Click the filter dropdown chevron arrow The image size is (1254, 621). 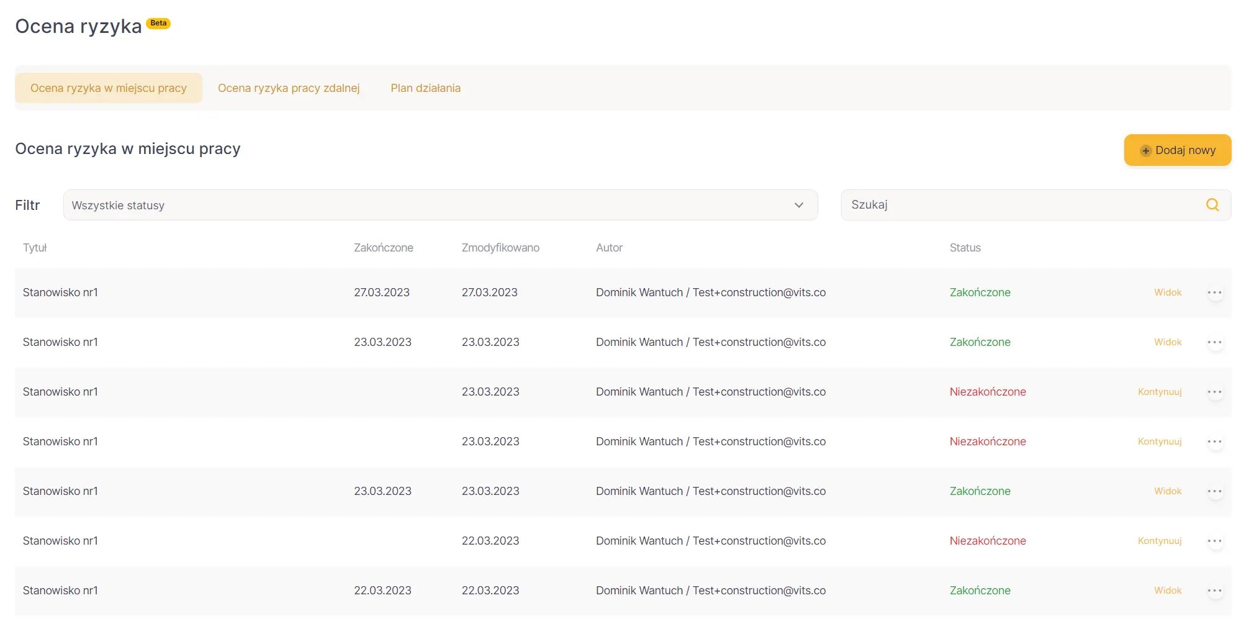point(798,205)
